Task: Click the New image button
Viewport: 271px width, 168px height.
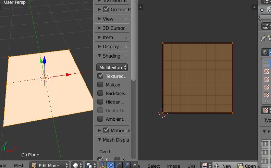Action: click(x=224, y=166)
